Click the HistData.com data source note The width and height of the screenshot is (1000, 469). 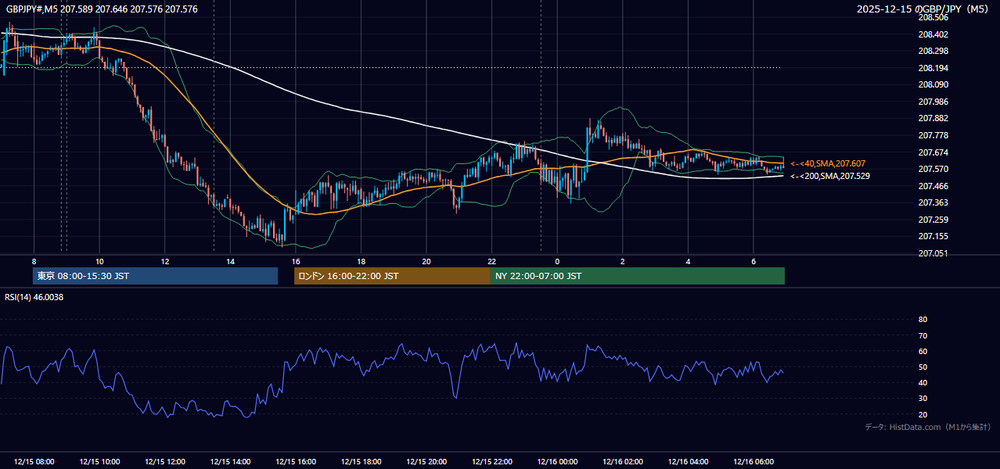click(x=927, y=427)
